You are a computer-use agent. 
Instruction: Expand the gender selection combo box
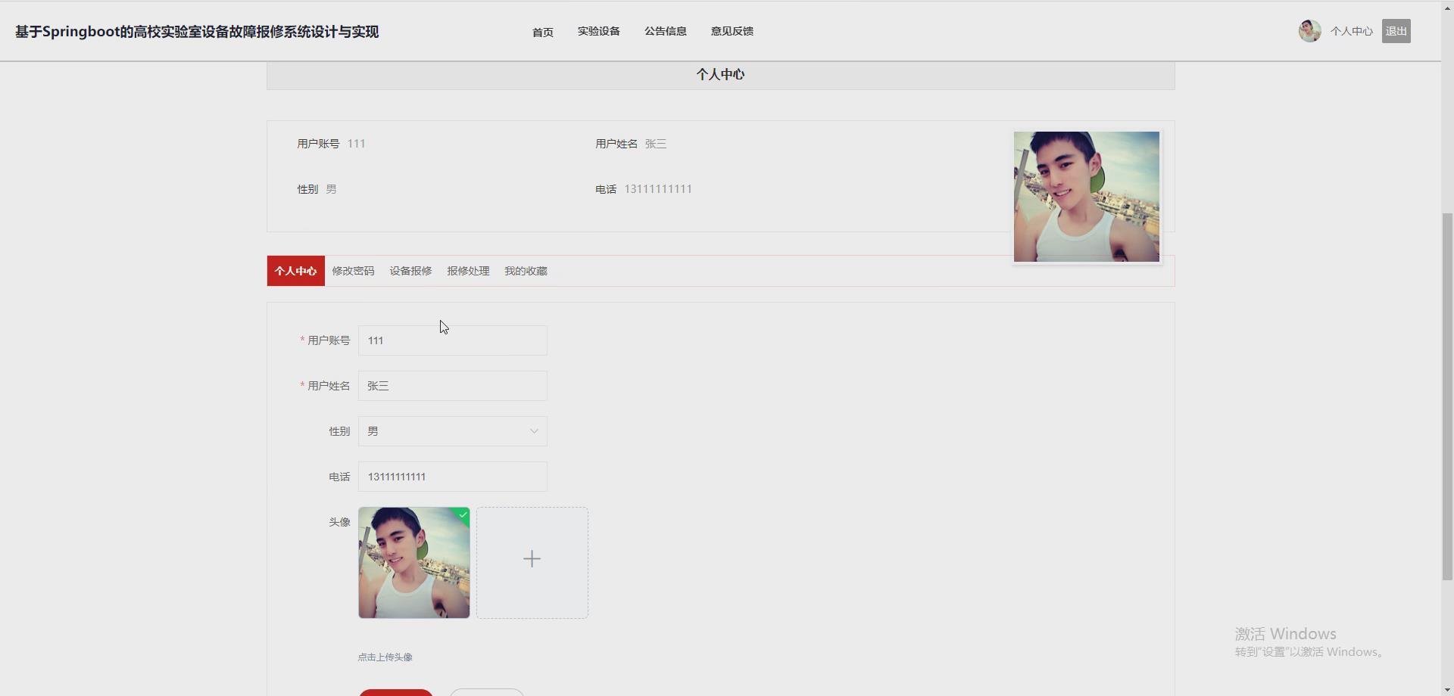coord(452,431)
